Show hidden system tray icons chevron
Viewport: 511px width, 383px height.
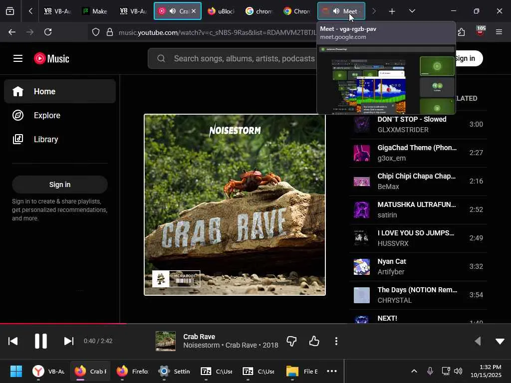click(414, 371)
